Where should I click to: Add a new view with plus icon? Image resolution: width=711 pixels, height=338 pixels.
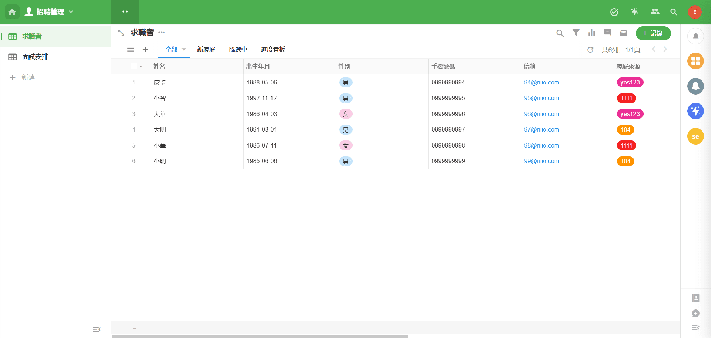point(145,49)
